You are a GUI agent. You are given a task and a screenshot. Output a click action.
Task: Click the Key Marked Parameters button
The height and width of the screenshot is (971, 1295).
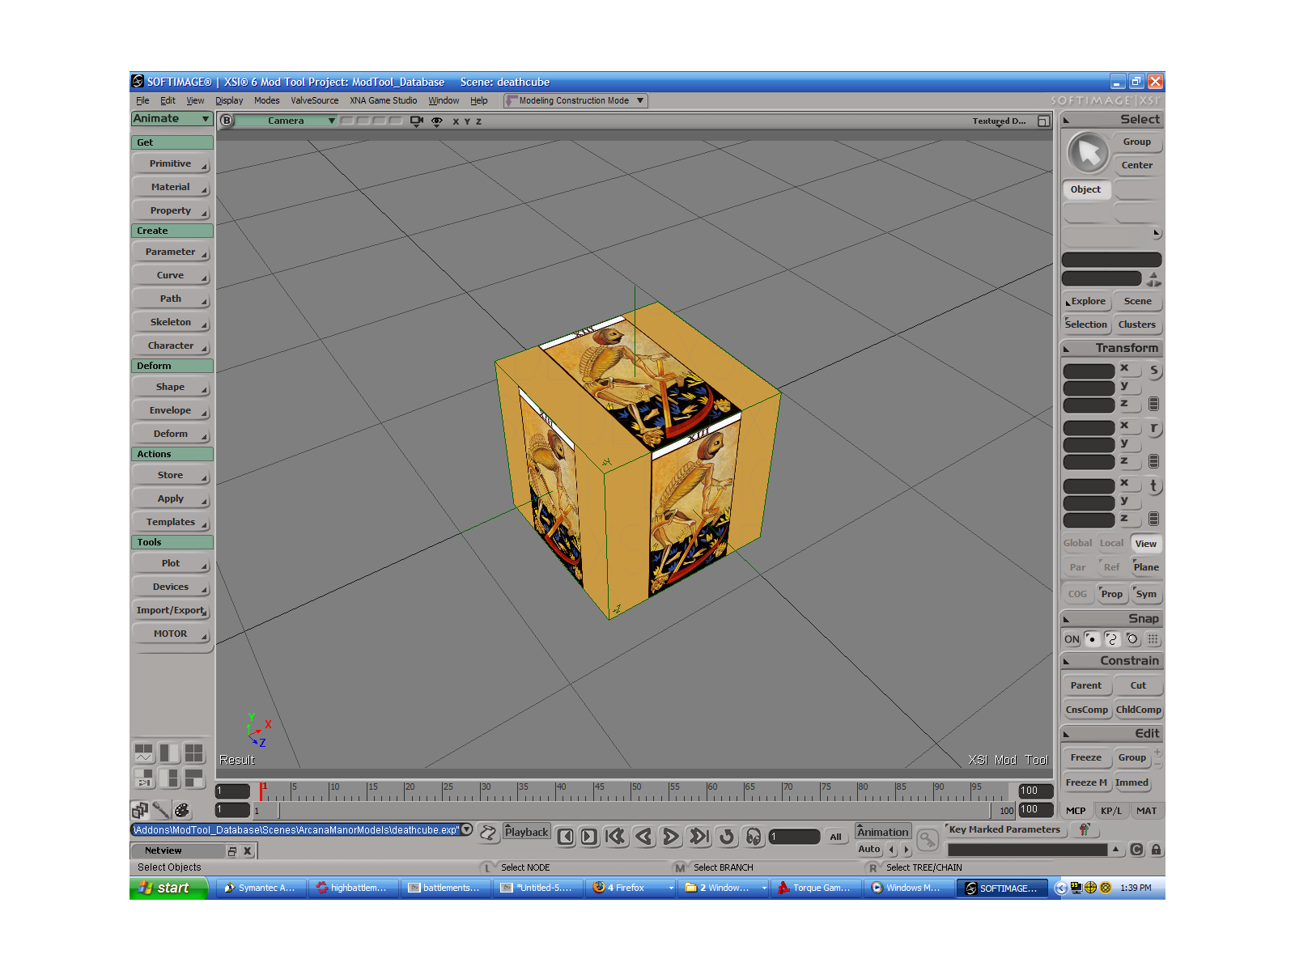coord(1004,829)
